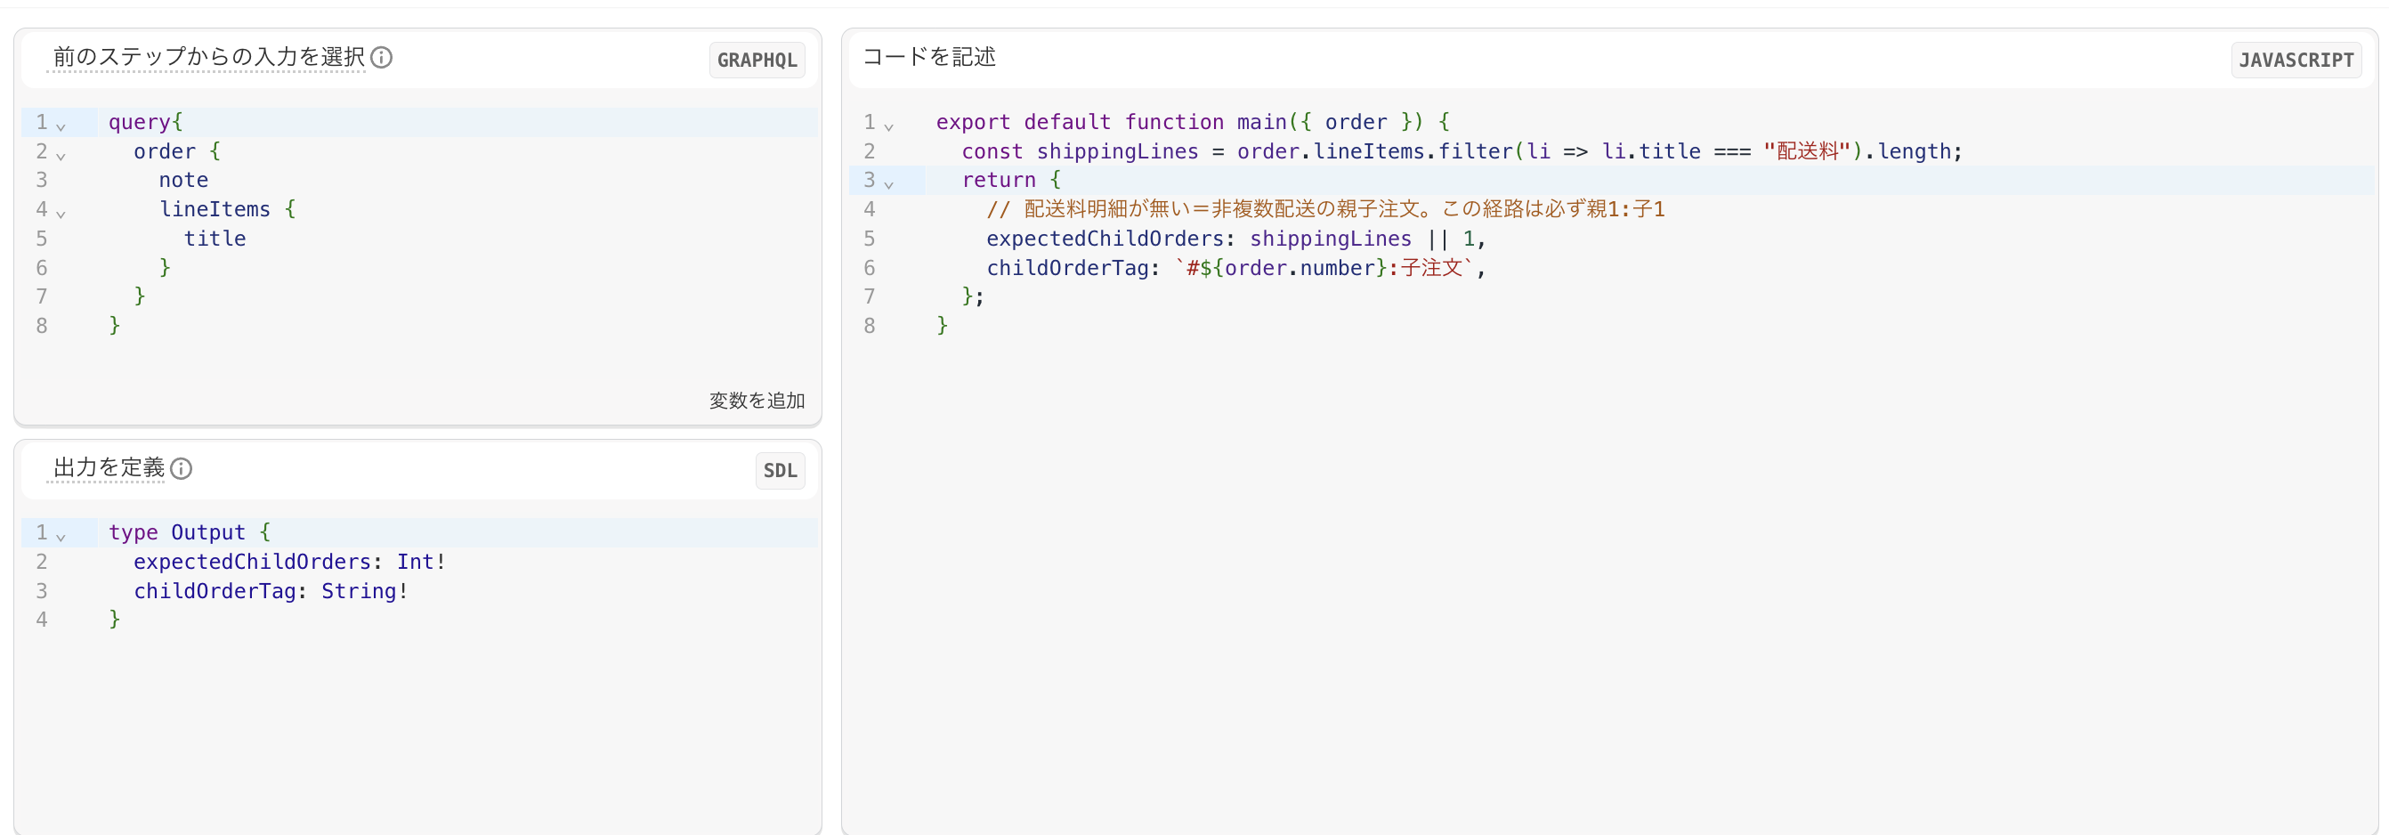Click the SDL language badge
The height and width of the screenshot is (835, 2389).
pos(780,470)
